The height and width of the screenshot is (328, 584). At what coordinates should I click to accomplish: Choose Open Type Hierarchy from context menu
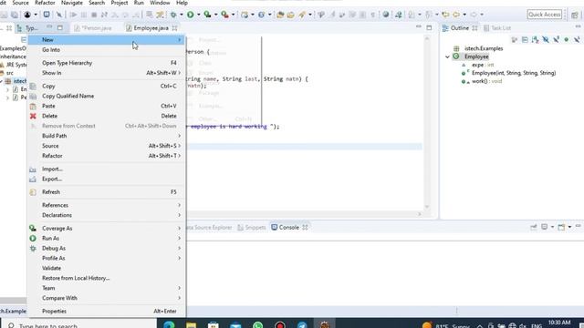tap(108, 63)
